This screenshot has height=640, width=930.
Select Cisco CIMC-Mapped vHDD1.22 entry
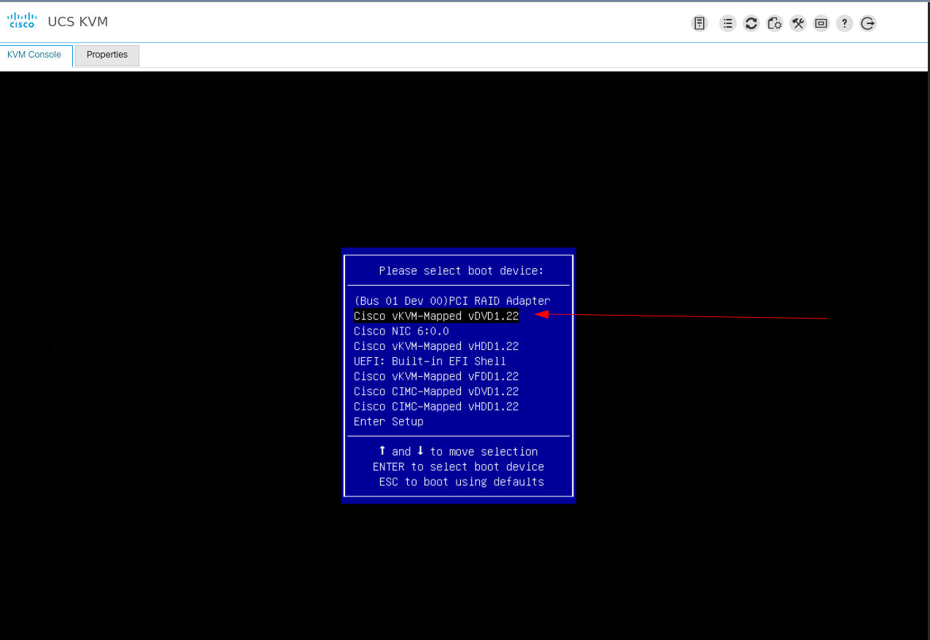436,407
